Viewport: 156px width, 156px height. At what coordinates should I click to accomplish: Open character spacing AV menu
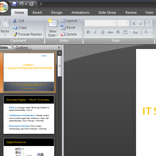(x=126, y=32)
